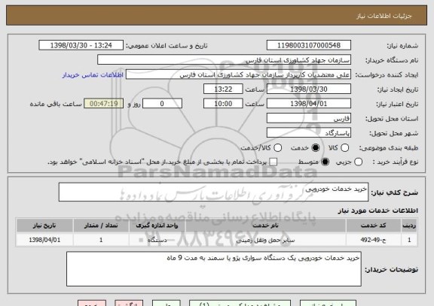This screenshot has height=306, width=434.
Task: Click the شرح کلی نیاز label
Action: [394, 192]
